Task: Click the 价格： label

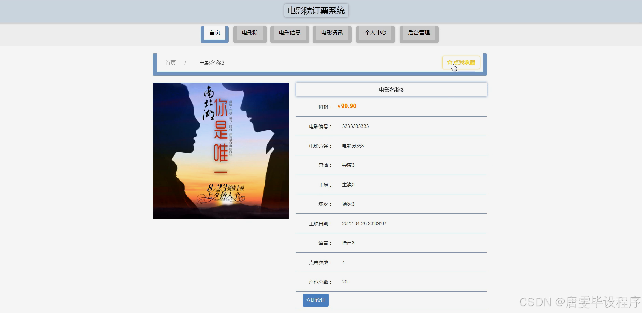Action: [325, 107]
